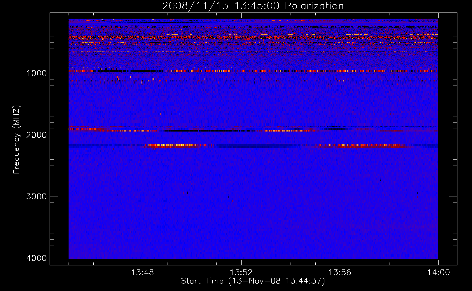This screenshot has height=291, width=472.
Task: Click the 2000 frequency tick label
Action: (x=36, y=135)
